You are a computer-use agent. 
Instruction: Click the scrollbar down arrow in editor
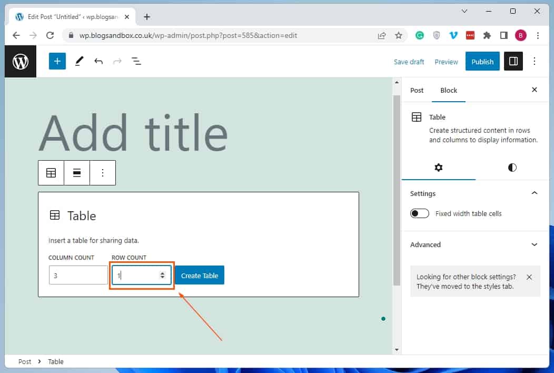397,350
